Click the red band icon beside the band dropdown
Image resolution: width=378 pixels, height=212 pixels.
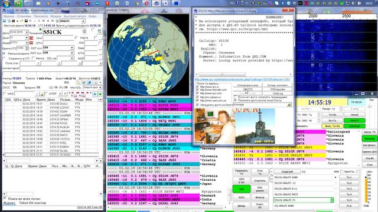click(31, 38)
